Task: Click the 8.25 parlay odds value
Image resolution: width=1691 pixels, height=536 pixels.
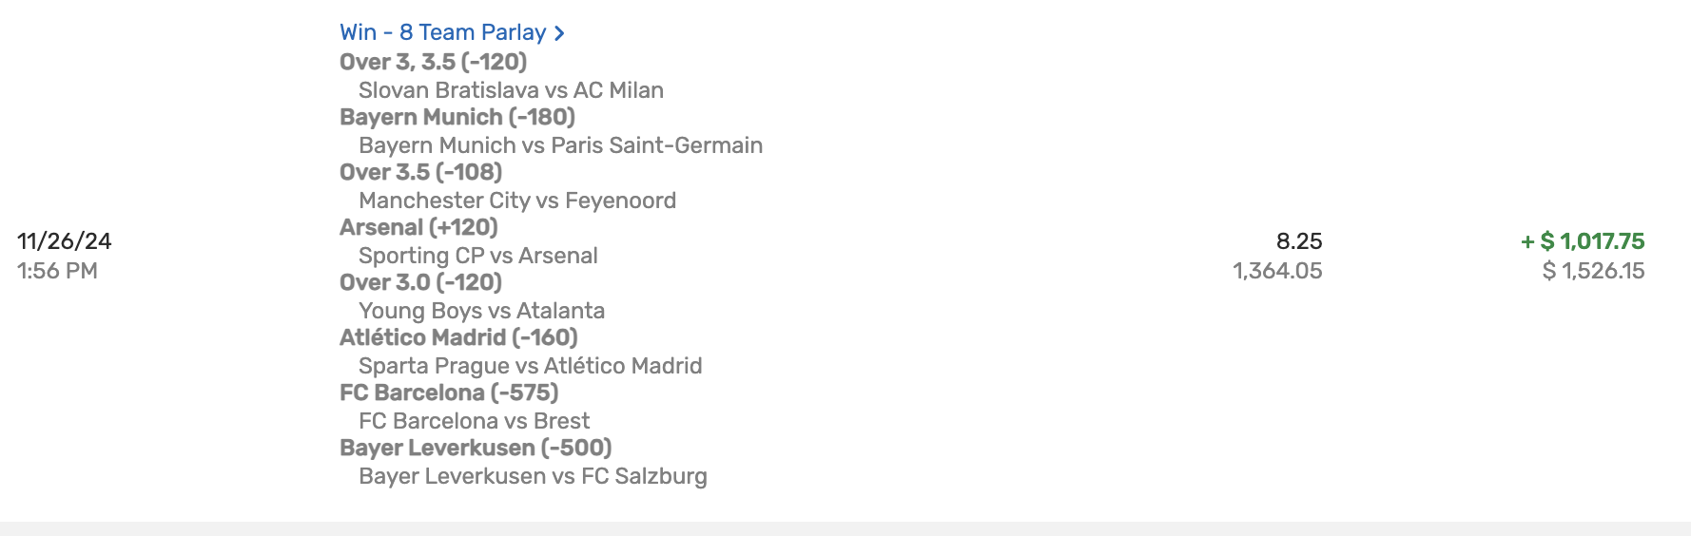Action: [x=1299, y=241]
